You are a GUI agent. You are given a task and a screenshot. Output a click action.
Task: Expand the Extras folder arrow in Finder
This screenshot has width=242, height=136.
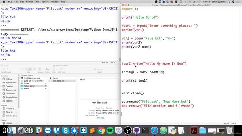pyautogui.click(x=46, y=83)
